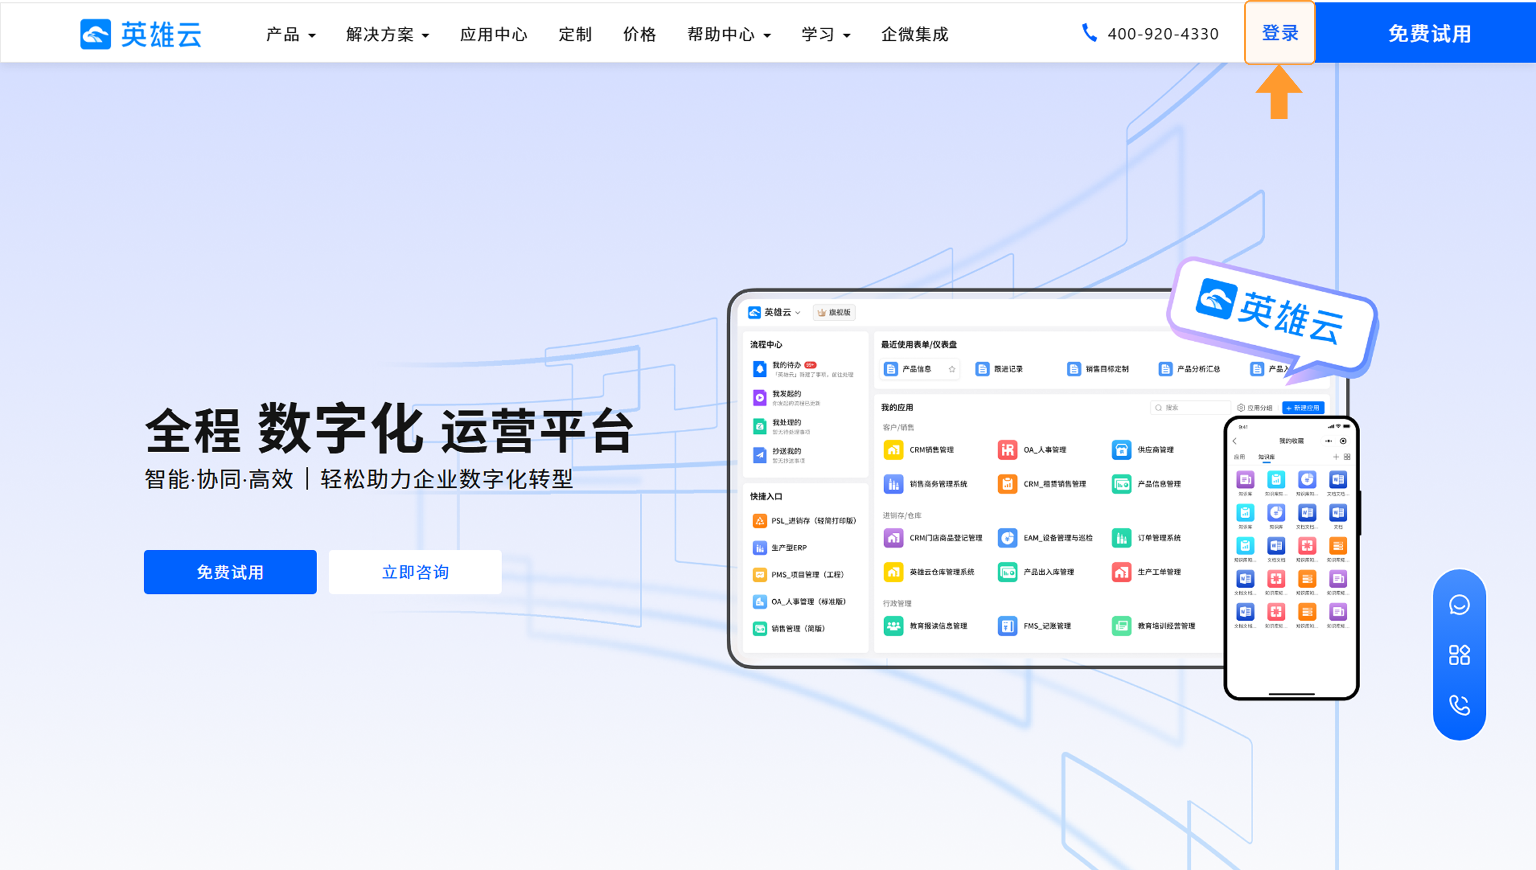Expand the 英雄云 workspace dropdown in the dashboard preview
This screenshot has height=870, width=1536.
pyautogui.click(x=774, y=312)
